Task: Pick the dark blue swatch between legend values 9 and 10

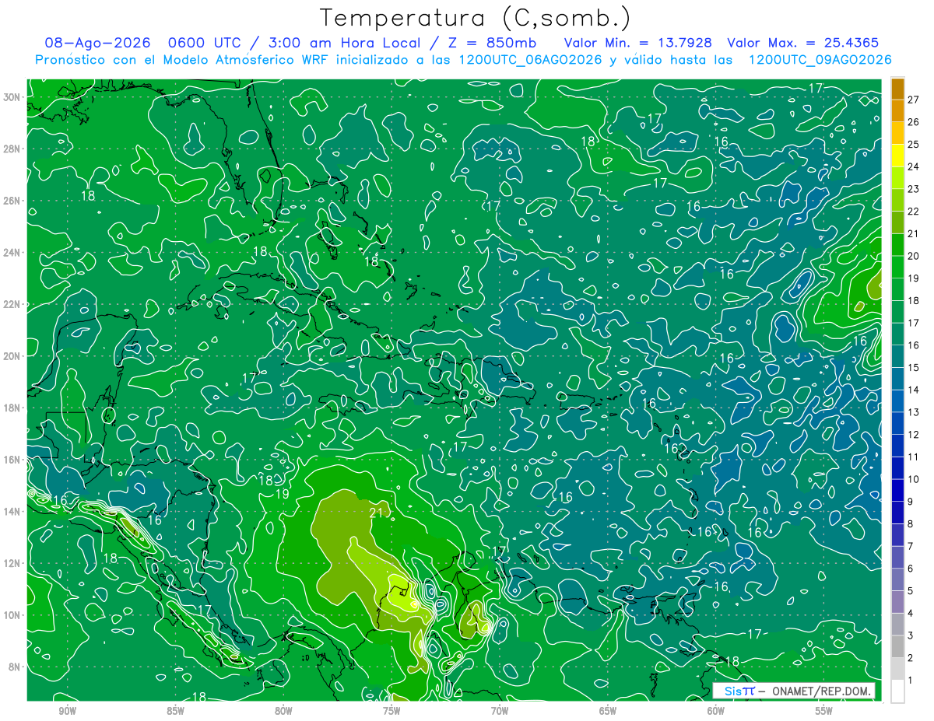Action: coord(897,490)
